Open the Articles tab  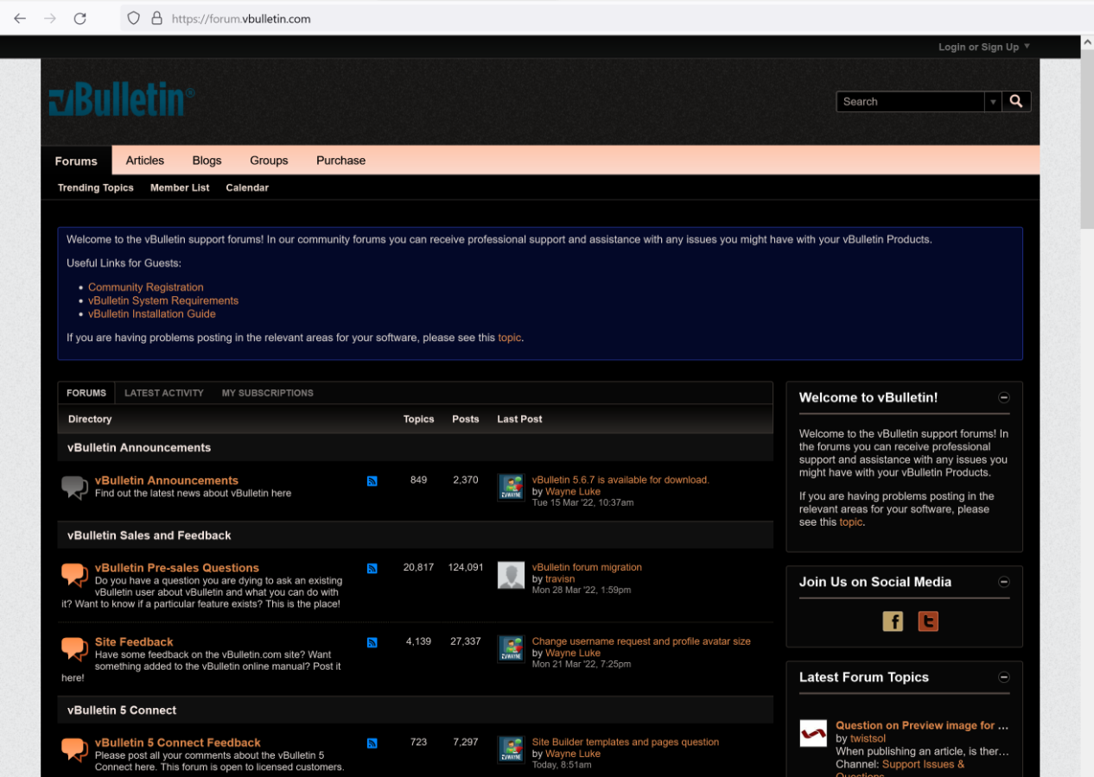[x=145, y=161]
